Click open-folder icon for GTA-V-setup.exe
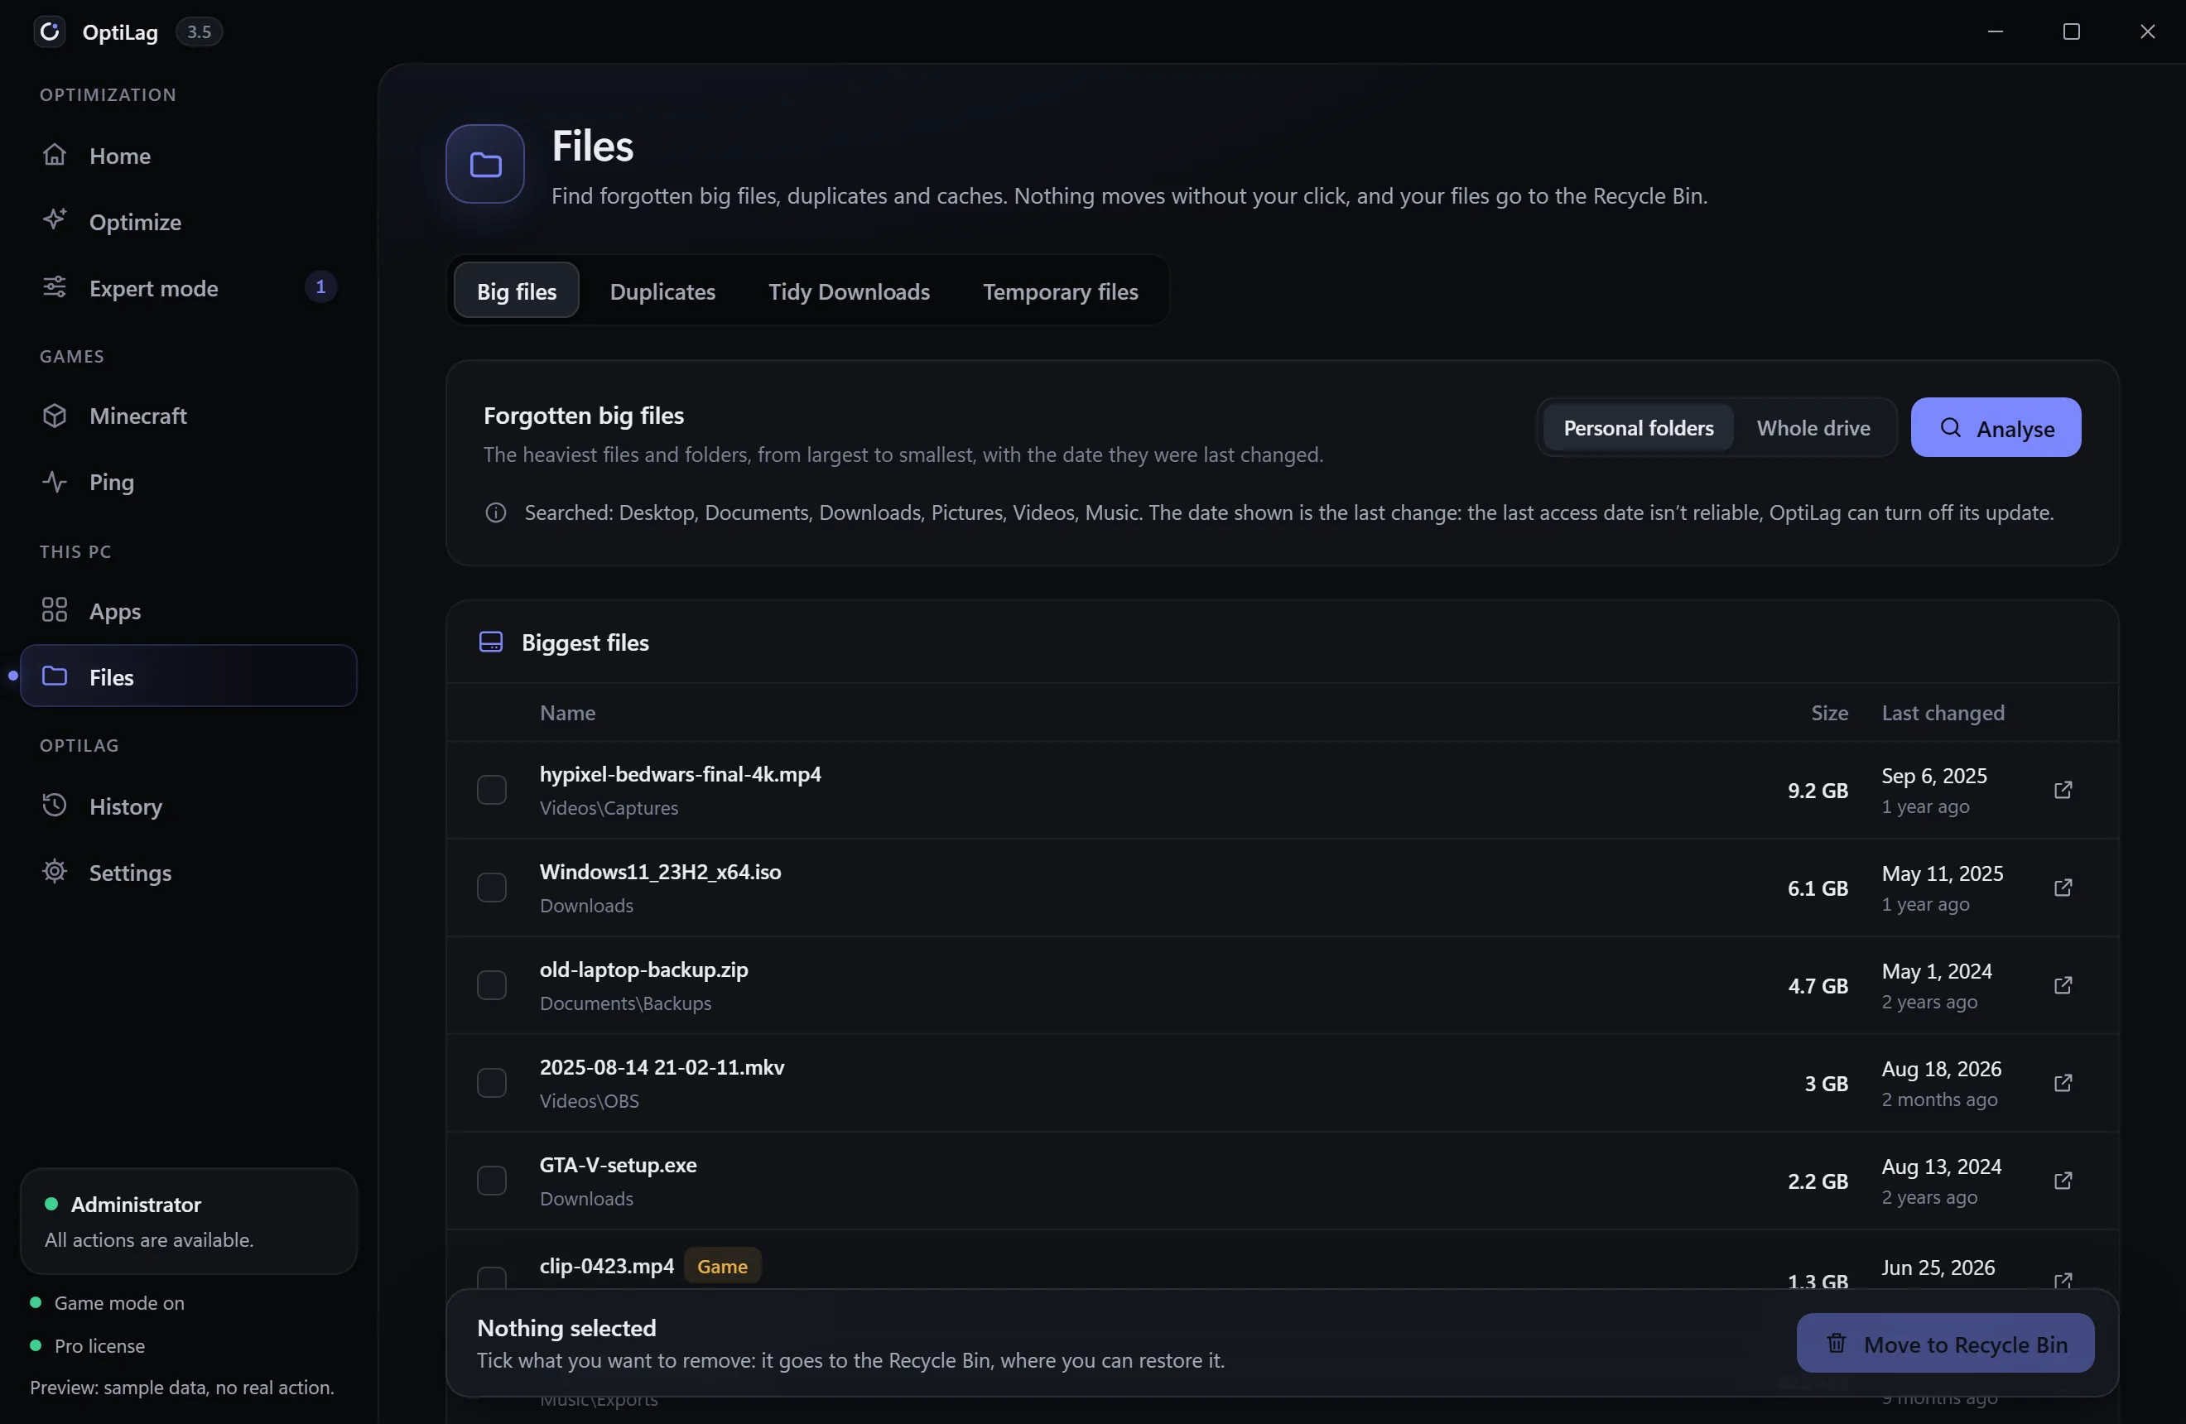This screenshot has height=1424, width=2186. pyautogui.click(x=2063, y=1181)
